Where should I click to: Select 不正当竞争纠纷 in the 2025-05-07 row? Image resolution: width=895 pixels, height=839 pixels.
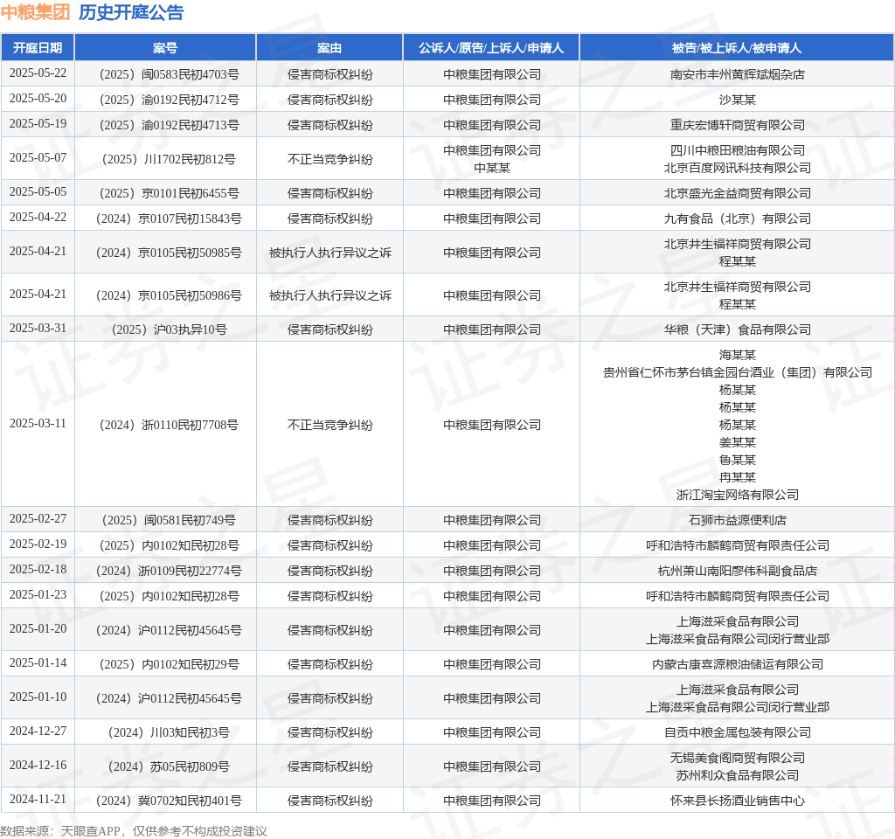point(330,159)
